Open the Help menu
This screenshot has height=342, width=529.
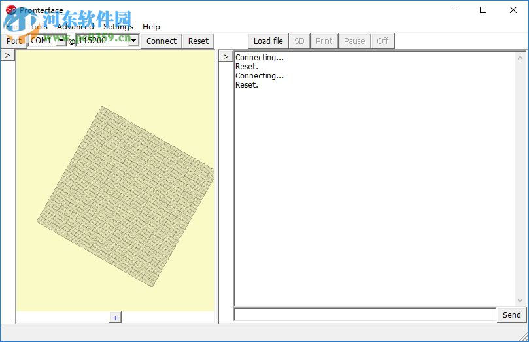coord(151,27)
